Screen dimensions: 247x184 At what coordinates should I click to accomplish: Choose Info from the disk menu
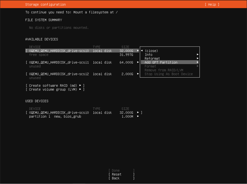(x=148, y=55)
